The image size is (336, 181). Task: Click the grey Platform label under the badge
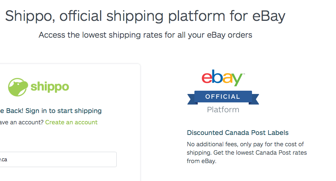pos(223,109)
